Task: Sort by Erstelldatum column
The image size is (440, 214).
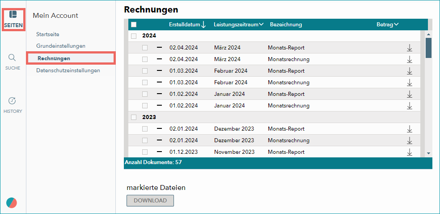Action: click(187, 25)
